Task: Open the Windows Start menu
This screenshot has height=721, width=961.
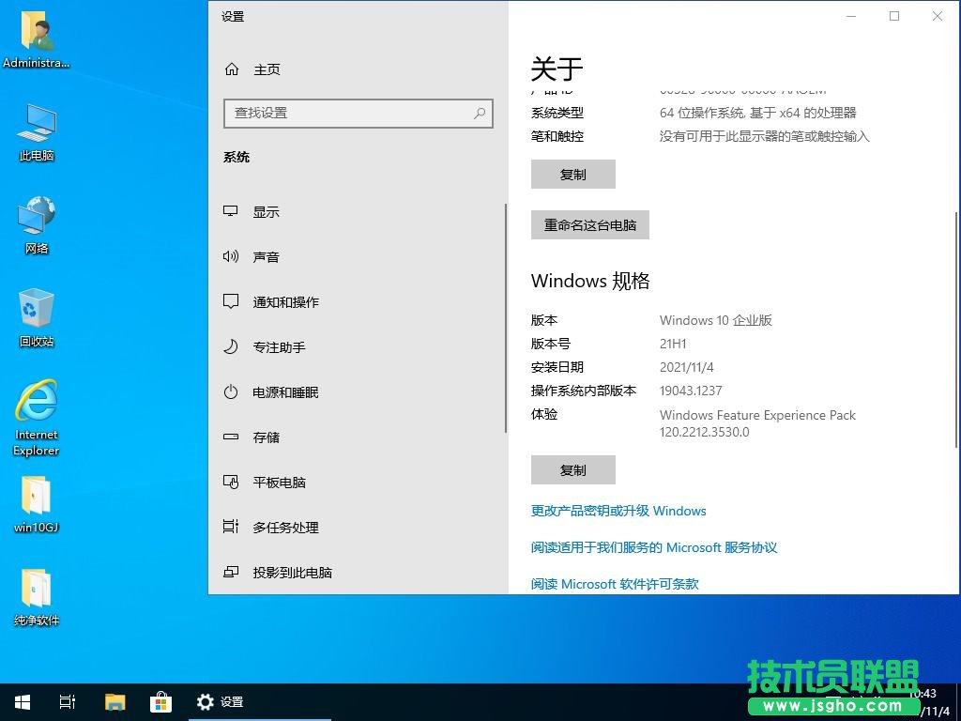Action: pyautogui.click(x=23, y=701)
